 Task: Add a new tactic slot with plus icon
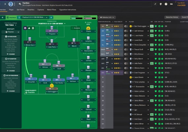(x=51, y=17)
